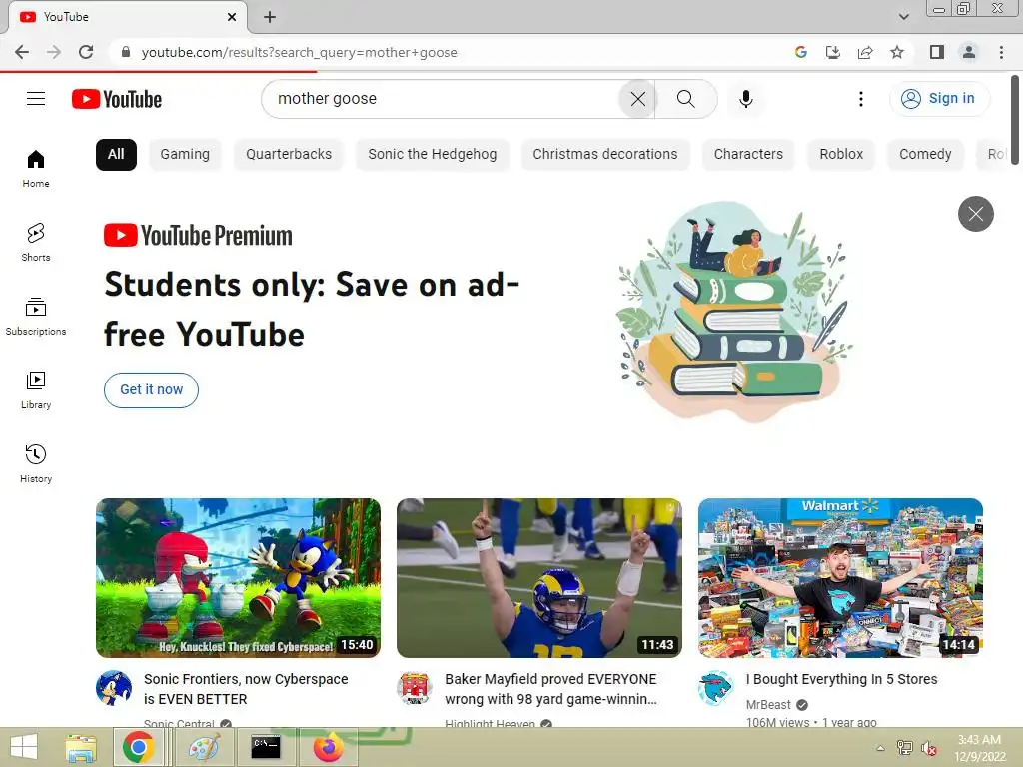Select the Christmas decorations chip

coord(604,155)
